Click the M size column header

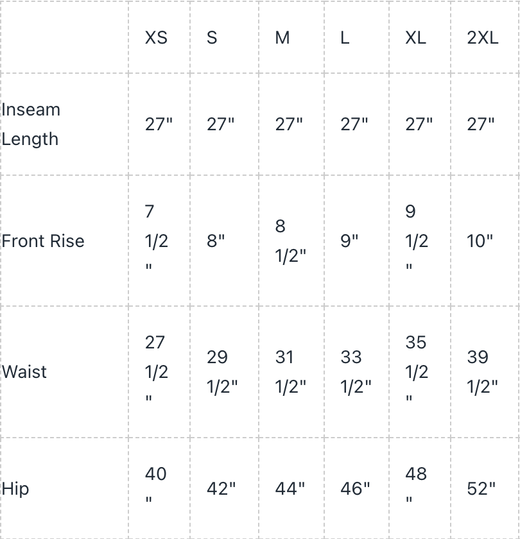(x=282, y=38)
